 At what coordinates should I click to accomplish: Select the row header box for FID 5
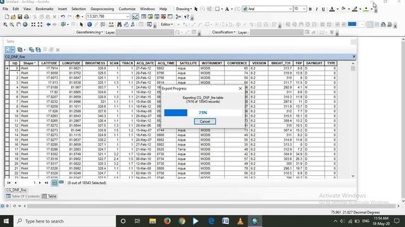[x=7, y=92]
